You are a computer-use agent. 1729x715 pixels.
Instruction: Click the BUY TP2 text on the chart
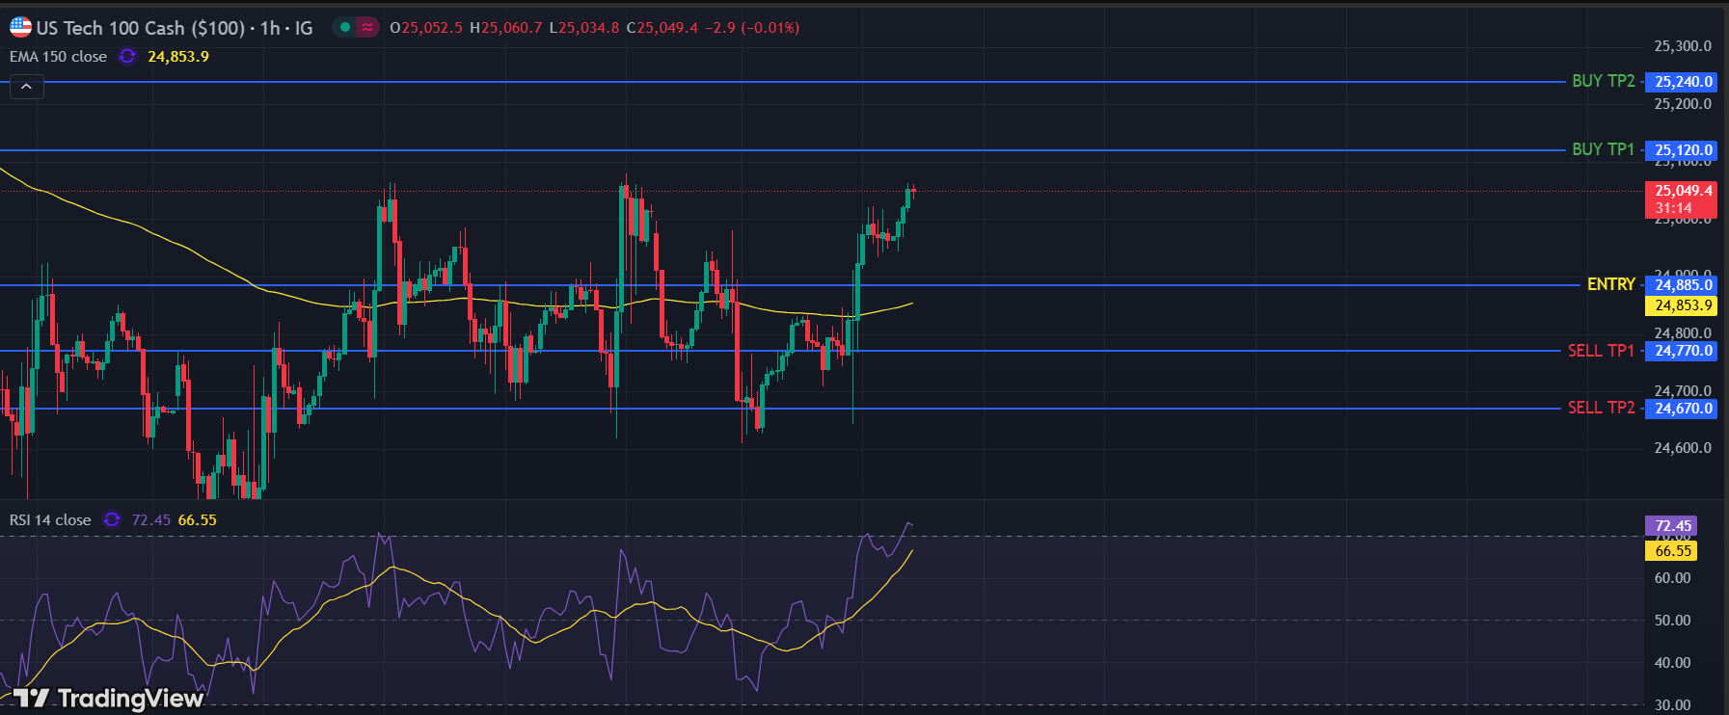[x=1603, y=81]
